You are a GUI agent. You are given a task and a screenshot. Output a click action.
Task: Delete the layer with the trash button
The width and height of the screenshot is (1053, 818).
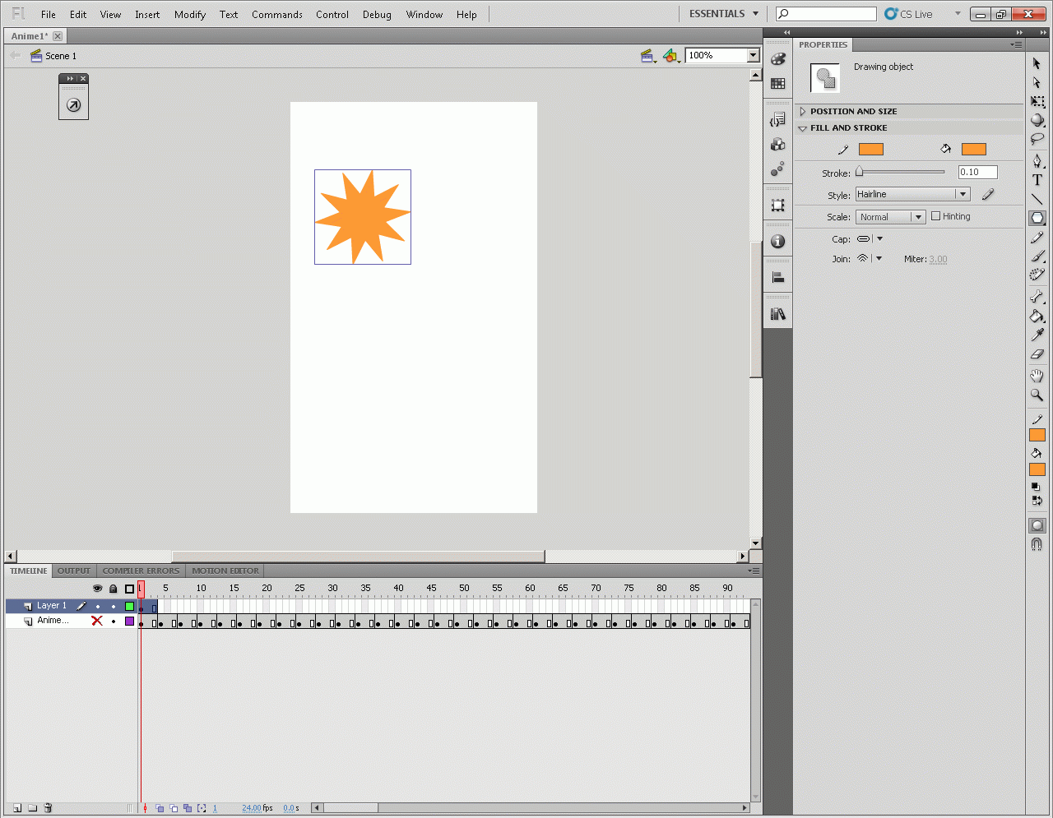pyautogui.click(x=48, y=808)
